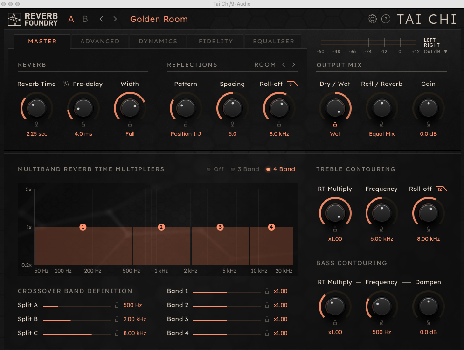This screenshot has height=350, width=464.
Task: Switch to the ADVANCED tab
Action: [100, 41]
